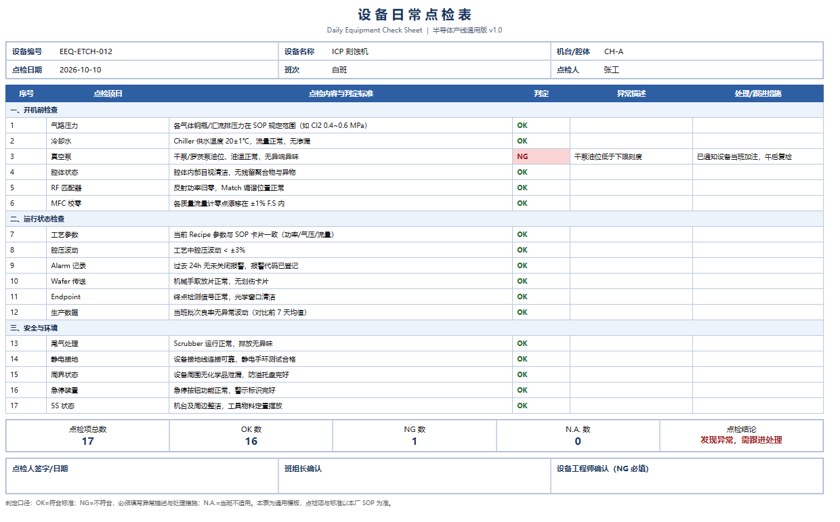Click the shift value '白班'

[339, 70]
